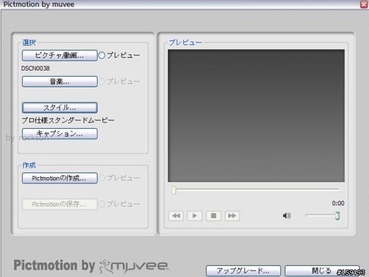Click the アップグレード... upgrade button
The width and height of the screenshot is (369, 277).
(243, 271)
